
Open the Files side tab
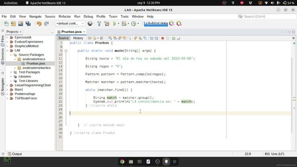click(2, 40)
